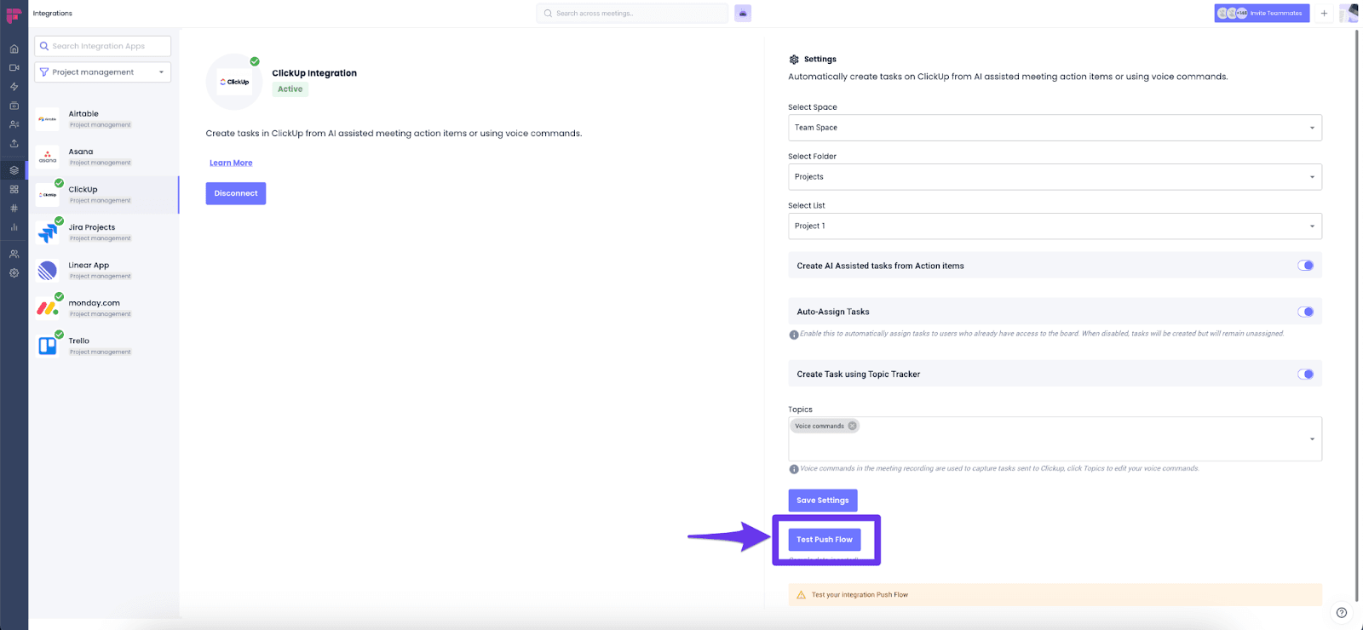Toggle Create AI Assisted tasks from Action items
The height and width of the screenshot is (630, 1363).
(1305, 266)
